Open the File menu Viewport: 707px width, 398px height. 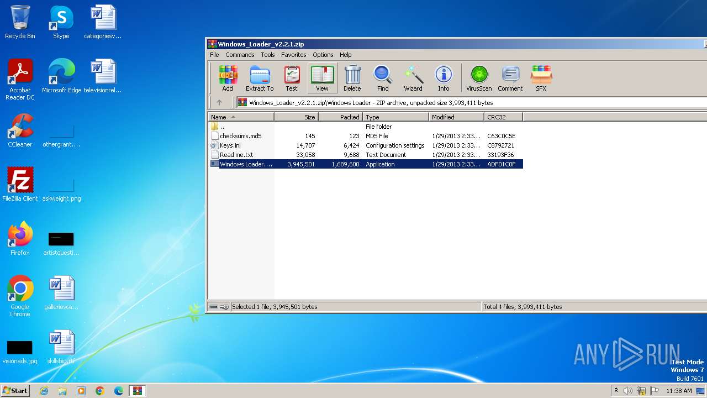214,55
